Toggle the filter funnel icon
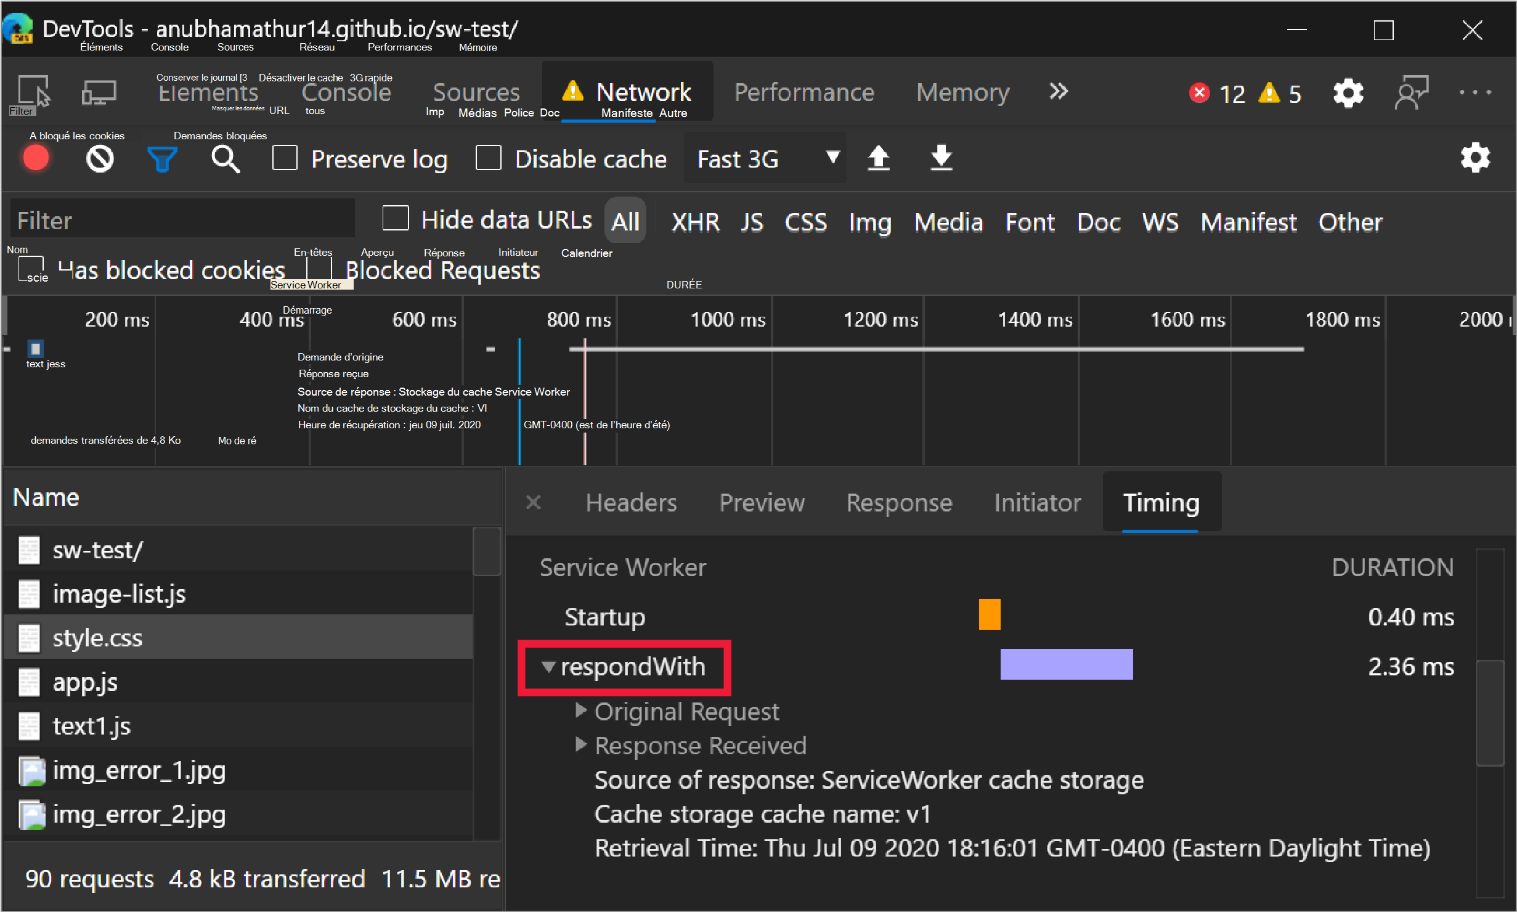1517x912 pixels. pos(162,159)
